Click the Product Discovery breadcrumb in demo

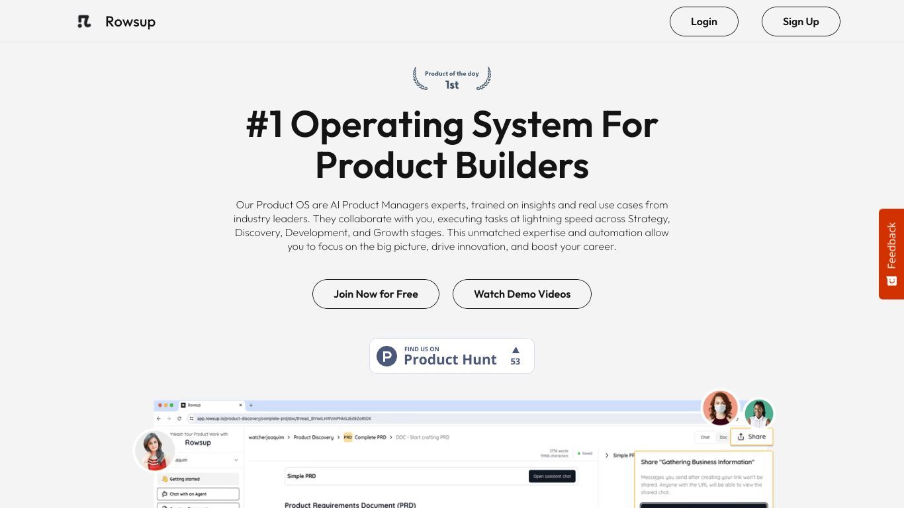click(x=313, y=437)
